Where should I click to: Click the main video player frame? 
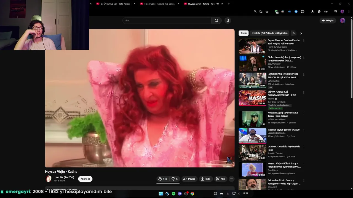[140, 98]
